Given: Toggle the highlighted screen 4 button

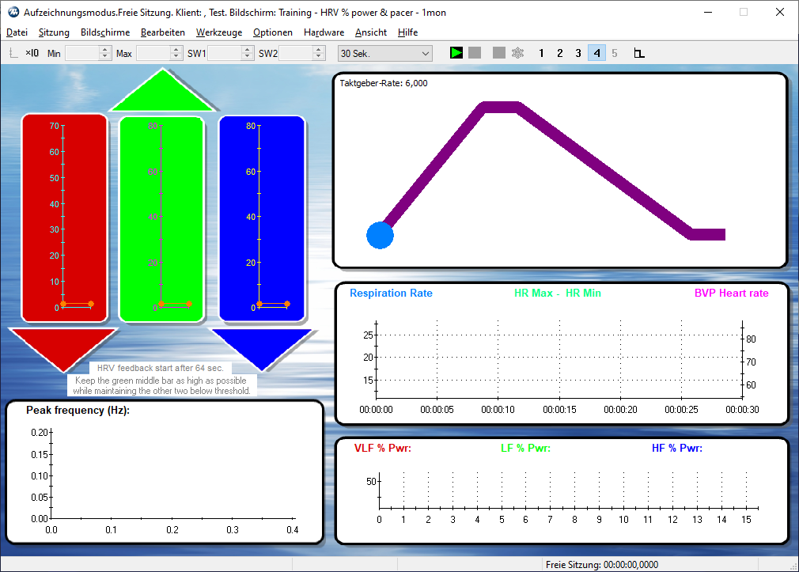Looking at the screenshot, I should coord(596,53).
